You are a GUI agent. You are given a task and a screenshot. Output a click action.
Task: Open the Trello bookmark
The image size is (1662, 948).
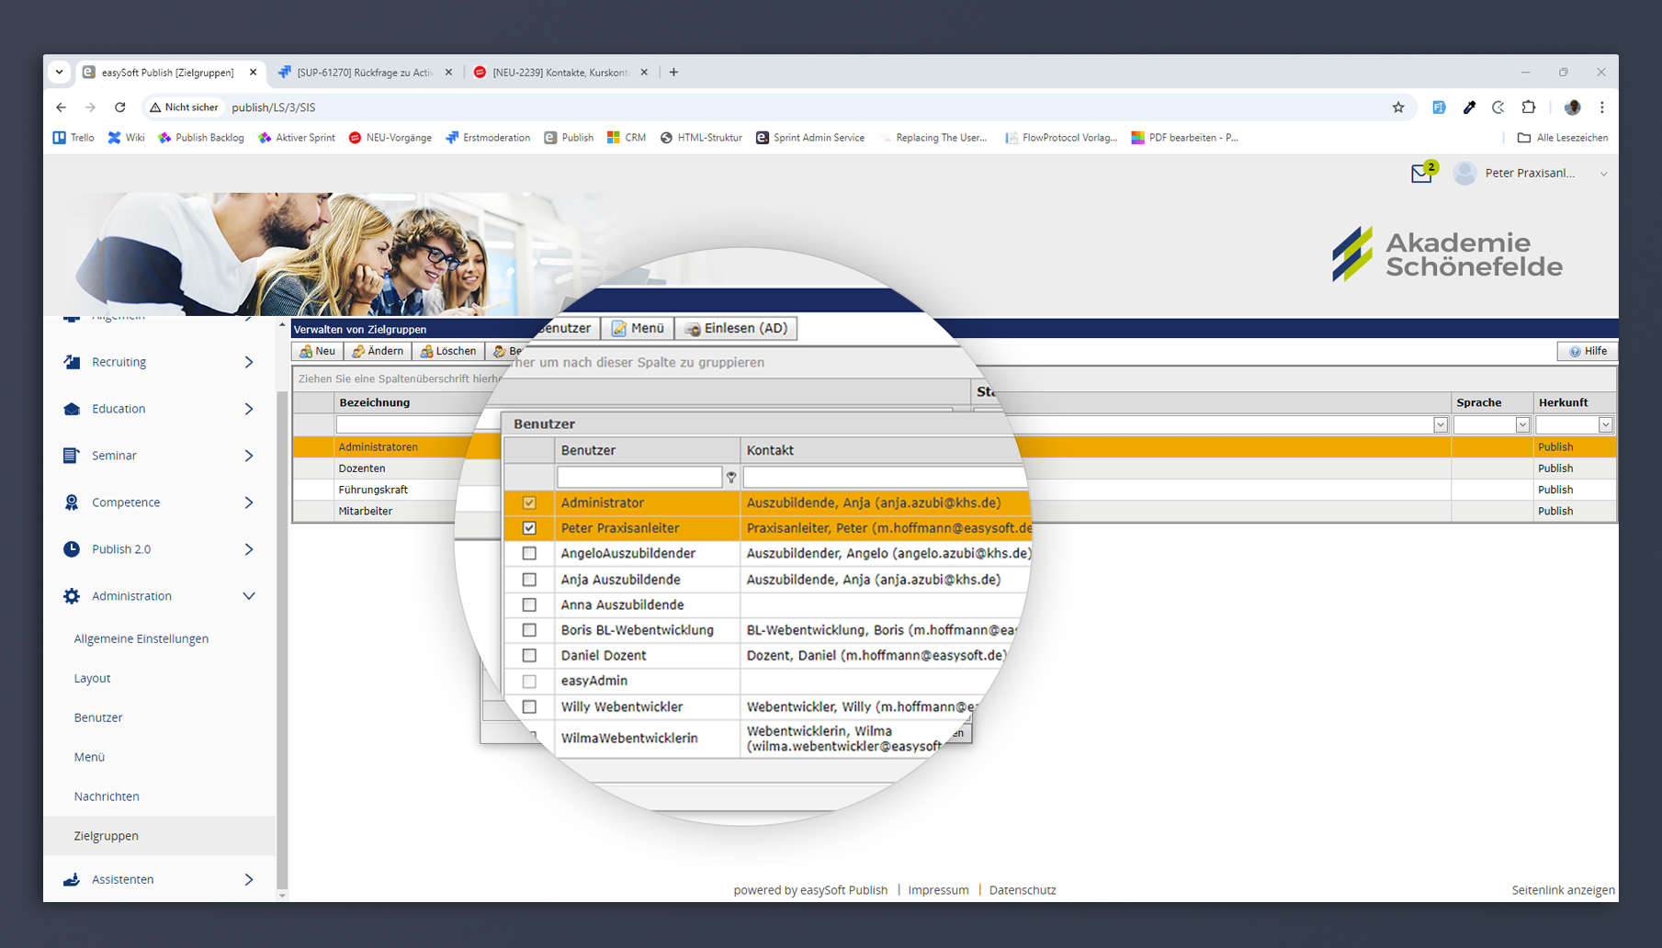[73, 138]
